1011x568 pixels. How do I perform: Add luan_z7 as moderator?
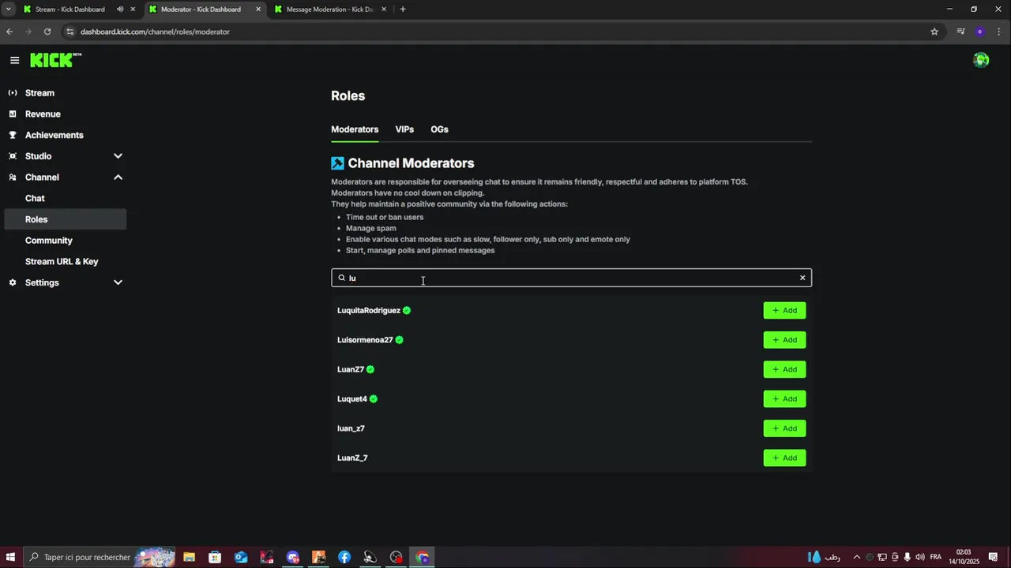[x=784, y=428]
